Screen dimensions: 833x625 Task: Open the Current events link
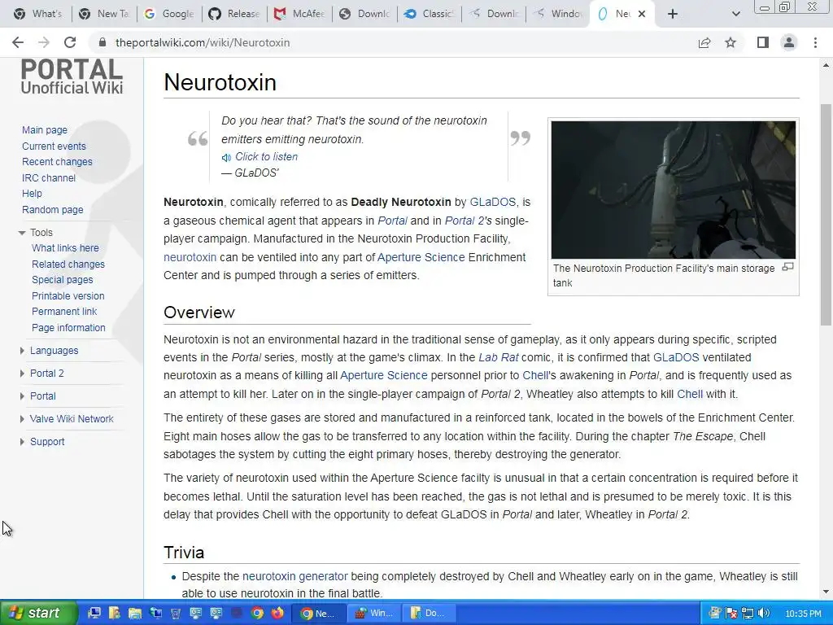point(54,146)
